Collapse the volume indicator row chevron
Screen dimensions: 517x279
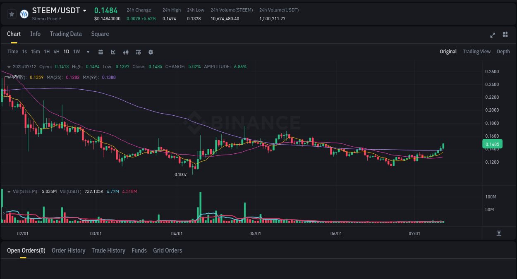click(x=9, y=191)
